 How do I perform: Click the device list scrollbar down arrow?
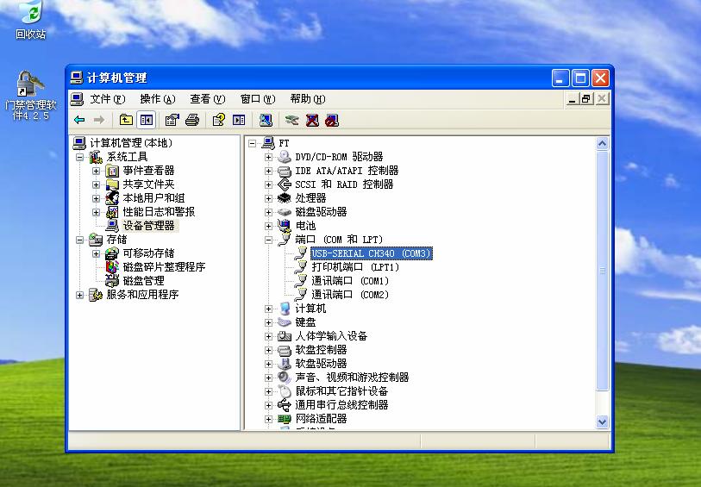pos(602,421)
